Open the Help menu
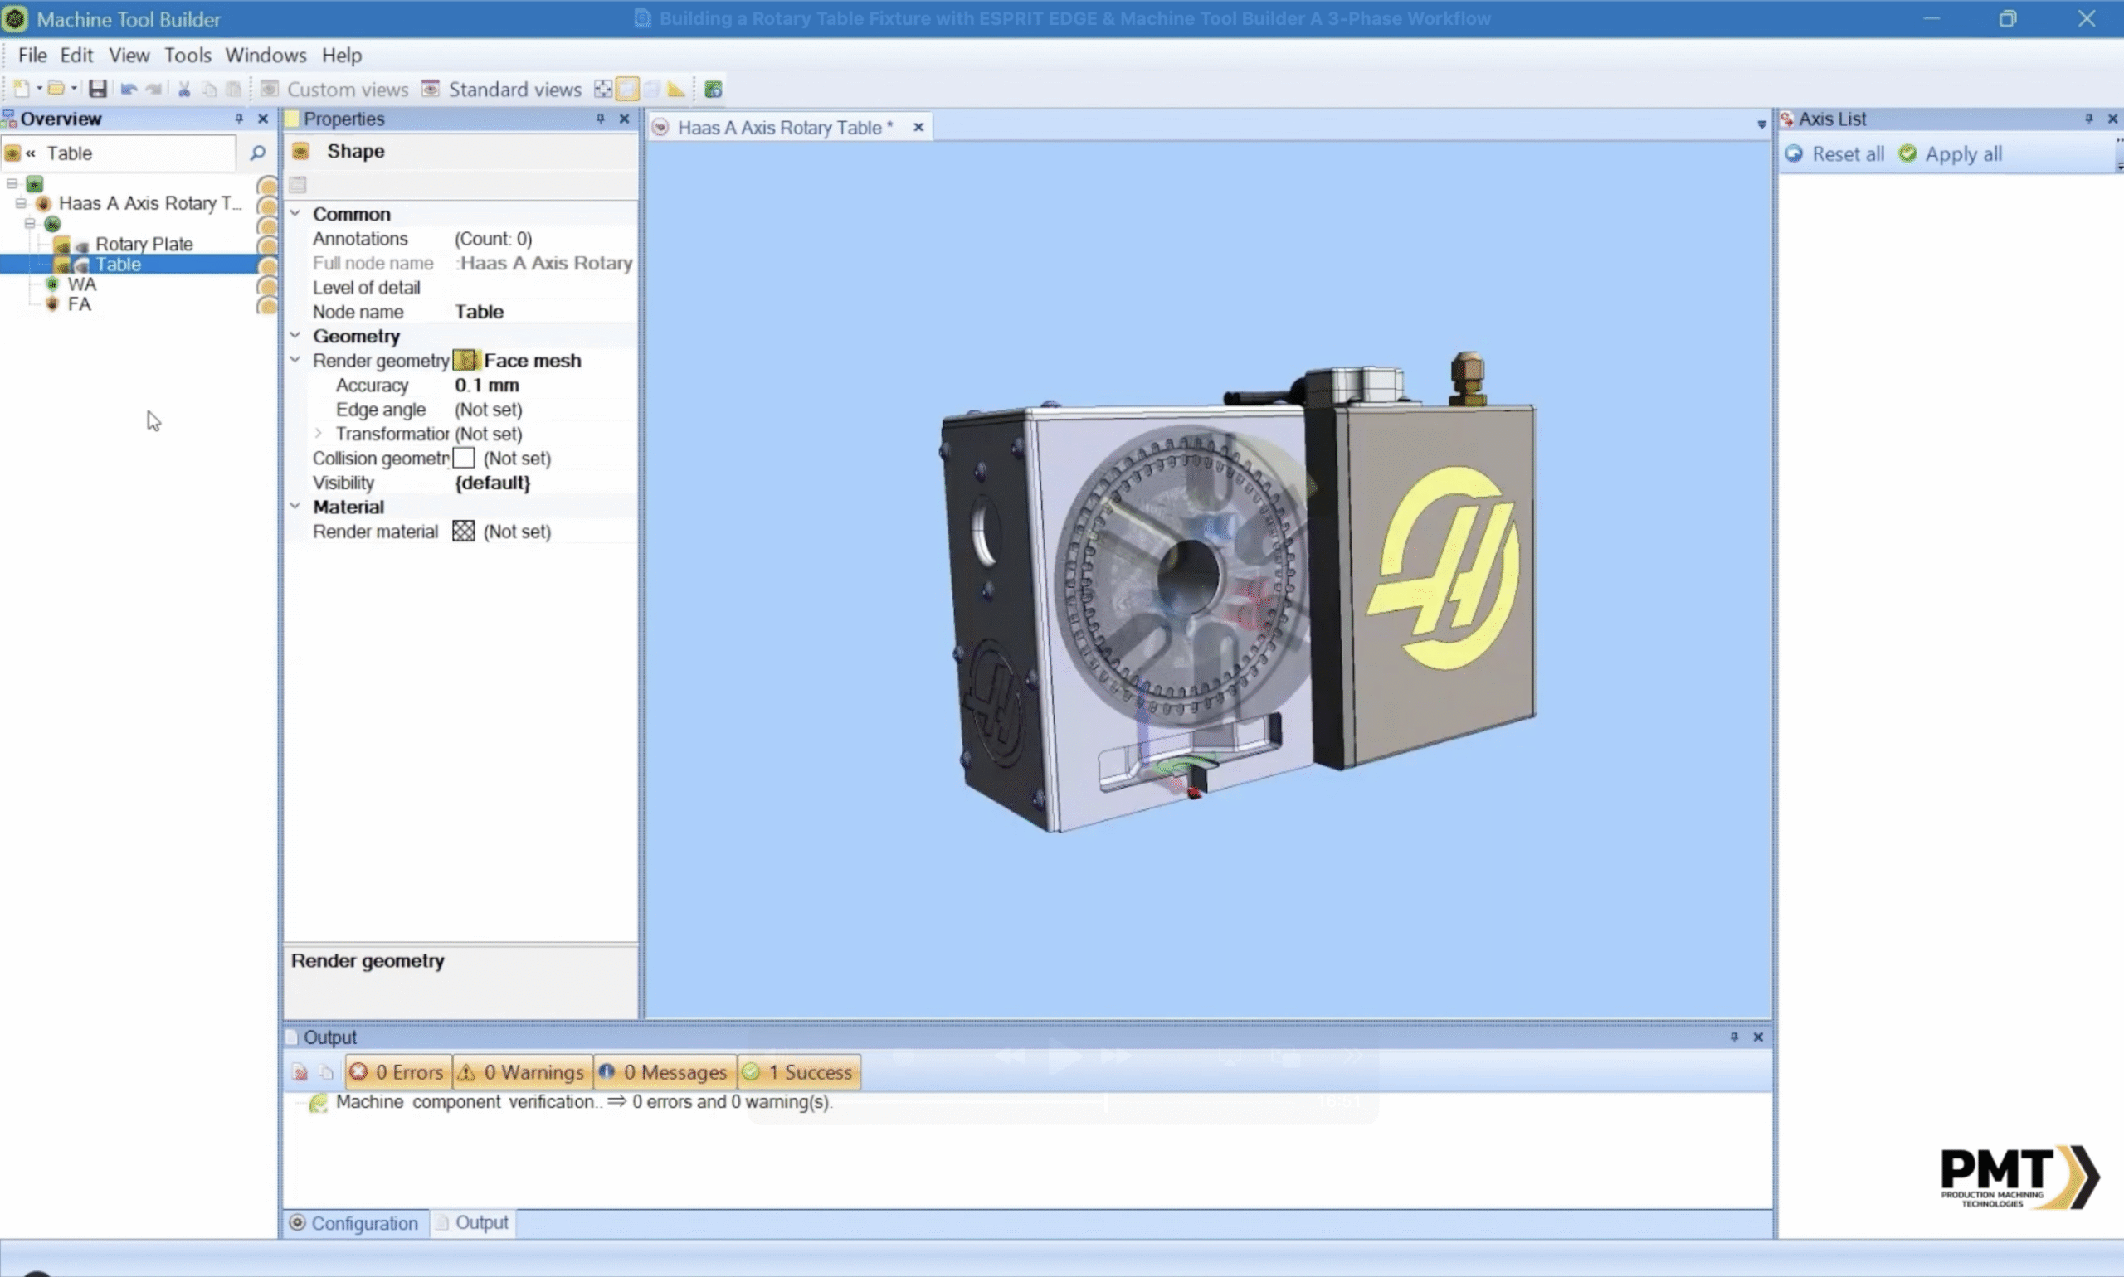Screen dimensions: 2124x1277 [x=342, y=55]
